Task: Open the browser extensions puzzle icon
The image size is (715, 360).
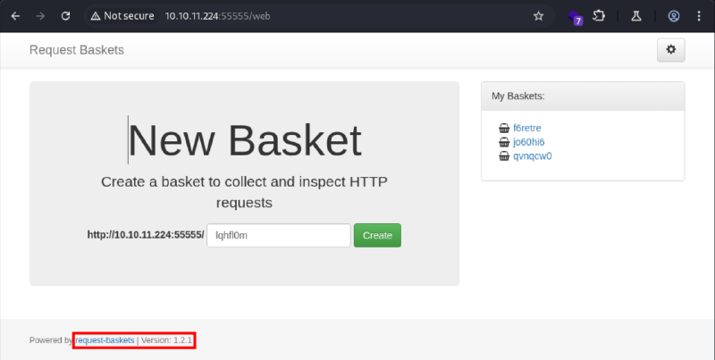Action: [599, 16]
